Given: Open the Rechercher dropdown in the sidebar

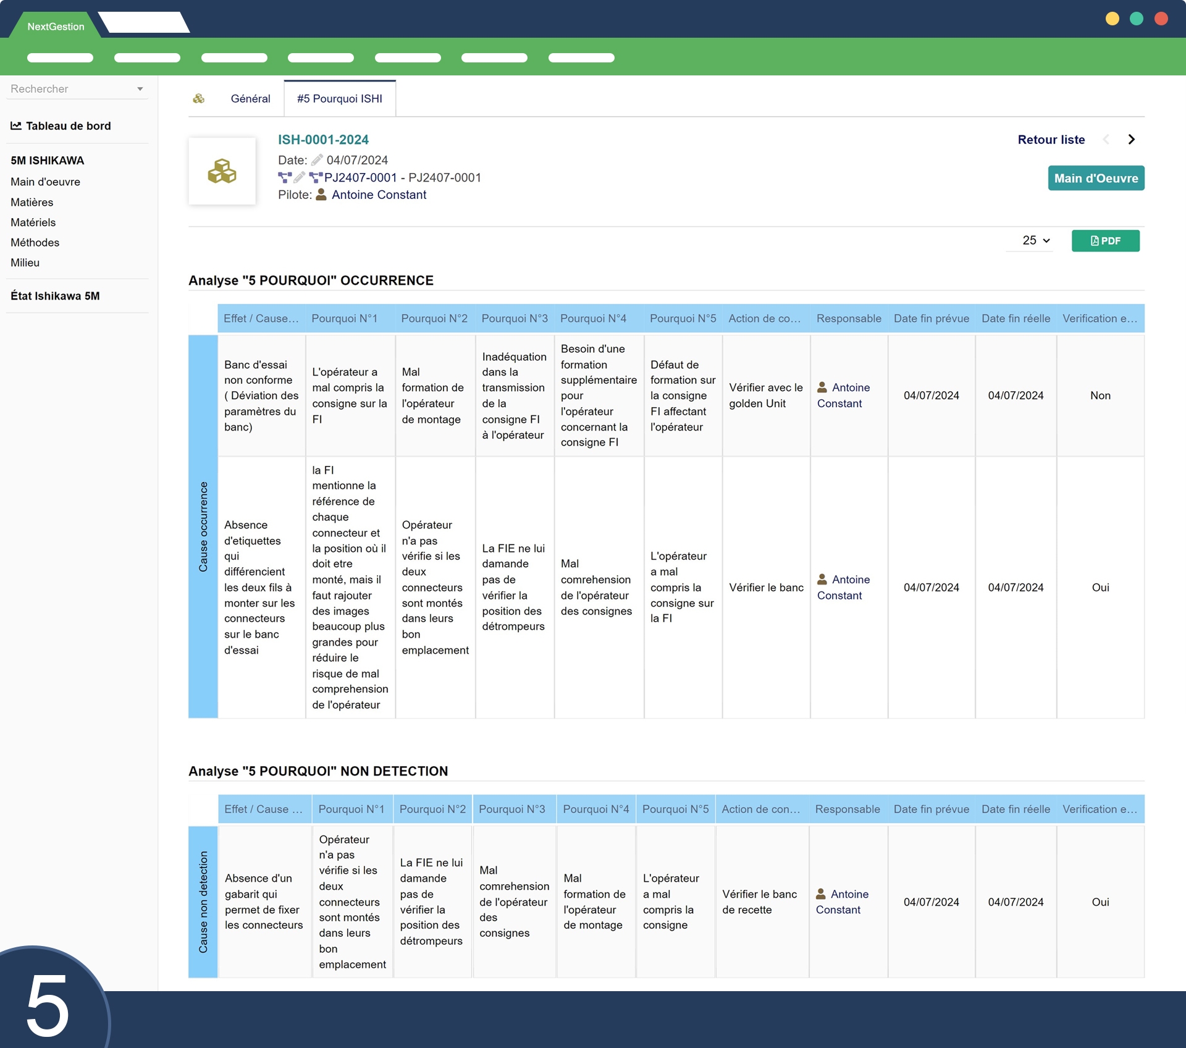Looking at the screenshot, I should tap(77, 89).
